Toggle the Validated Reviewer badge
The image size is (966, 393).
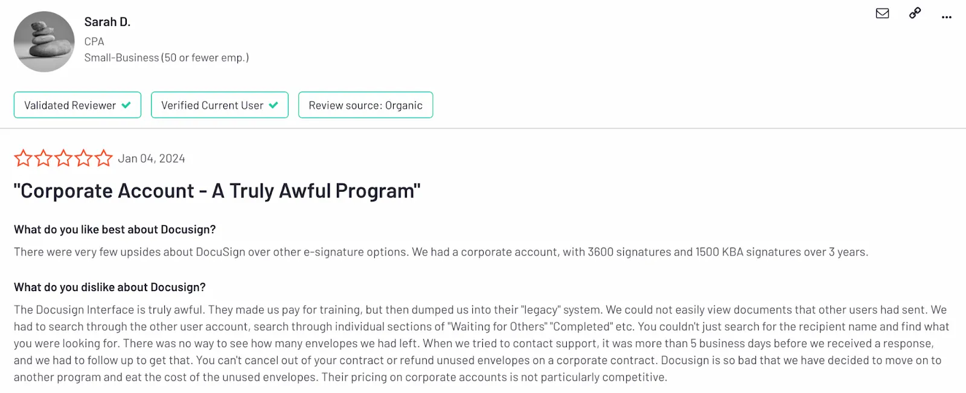(x=77, y=105)
